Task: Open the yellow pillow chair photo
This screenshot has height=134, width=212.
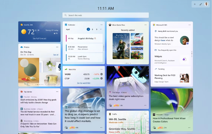Action: pos(50,80)
